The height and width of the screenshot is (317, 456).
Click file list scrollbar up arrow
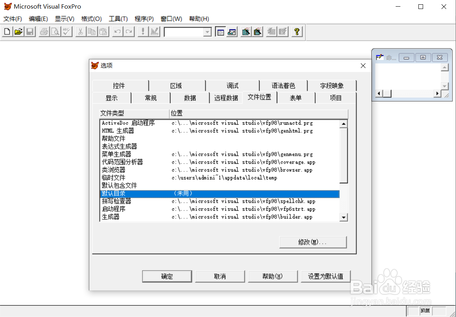(x=344, y=124)
